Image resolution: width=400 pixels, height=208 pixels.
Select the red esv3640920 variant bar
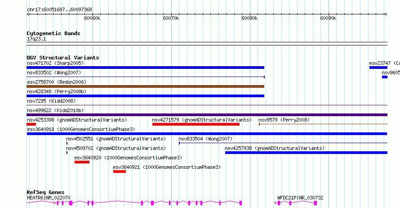82,162
